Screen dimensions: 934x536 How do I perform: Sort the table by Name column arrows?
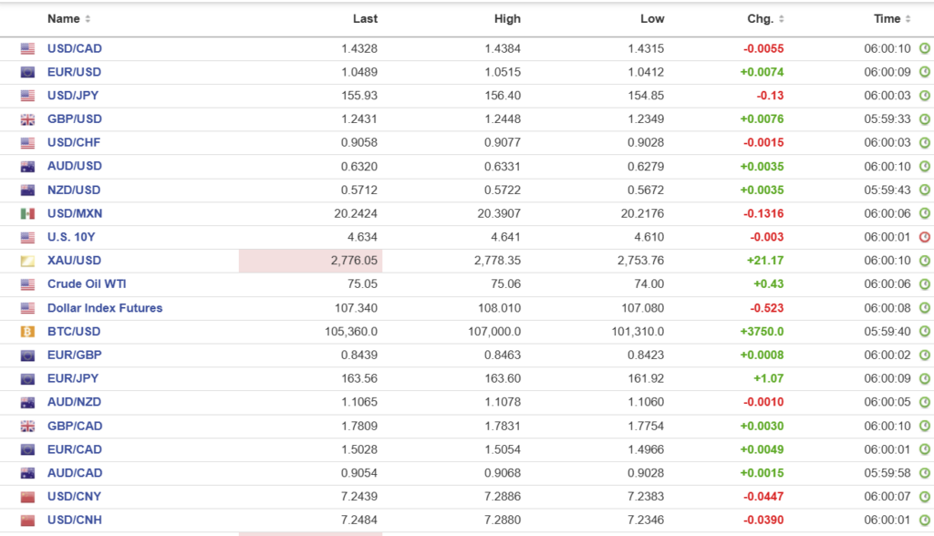(x=88, y=19)
